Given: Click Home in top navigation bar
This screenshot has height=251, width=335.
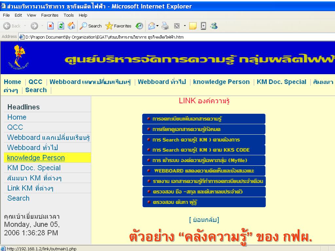Looking at the screenshot, I should pyautogui.click(x=12, y=82).
